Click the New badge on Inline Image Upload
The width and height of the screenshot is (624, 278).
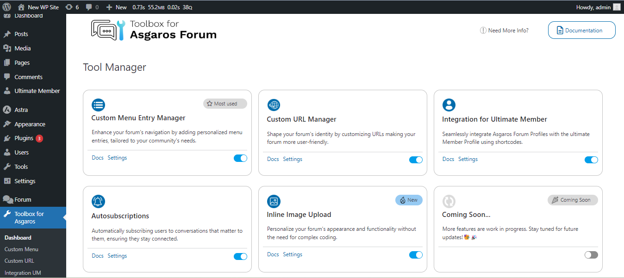(409, 200)
